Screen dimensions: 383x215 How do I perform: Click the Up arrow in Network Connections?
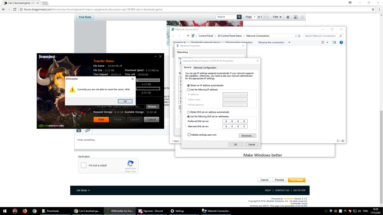pyautogui.click(x=188, y=36)
